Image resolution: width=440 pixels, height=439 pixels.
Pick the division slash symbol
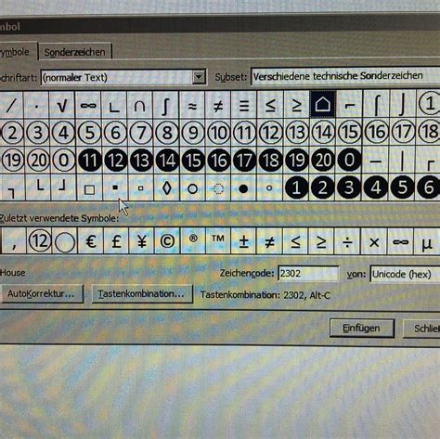click(11, 106)
